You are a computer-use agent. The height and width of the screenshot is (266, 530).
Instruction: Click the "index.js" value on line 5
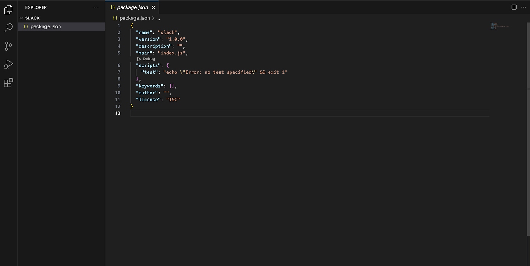point(172,53)
